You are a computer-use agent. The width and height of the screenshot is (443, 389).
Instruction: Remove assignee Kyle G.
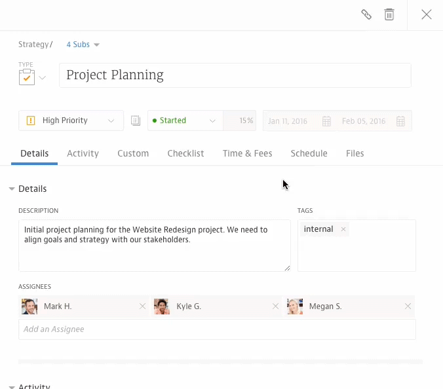275,306
